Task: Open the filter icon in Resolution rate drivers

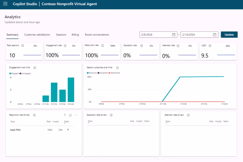Action: (x=65, y=115)
